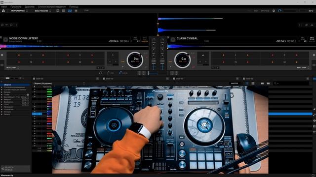Expand the Список воспроизведения tree node
This screenshot has width=316, height=177.
[1, 88]
